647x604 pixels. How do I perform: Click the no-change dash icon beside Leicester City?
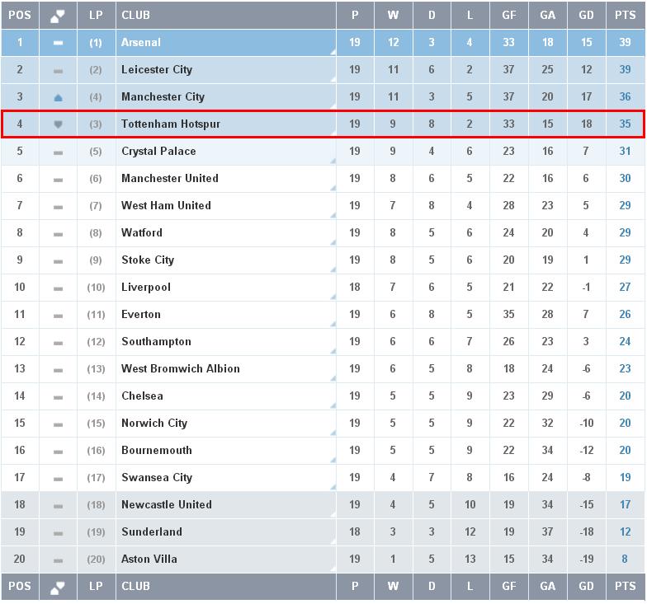click(58, 70)
